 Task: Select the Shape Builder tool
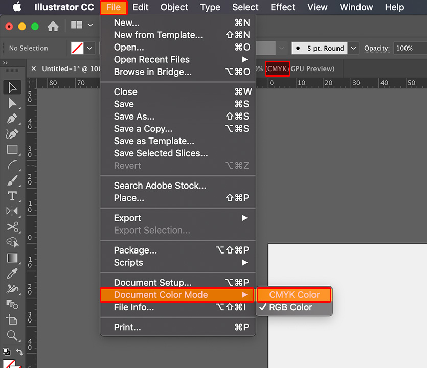pos(12,242)
